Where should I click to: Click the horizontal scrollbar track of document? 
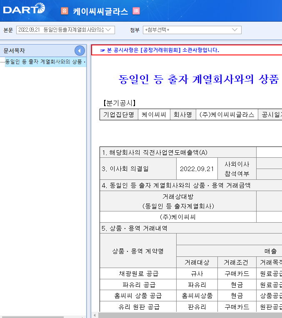[190, 315]
